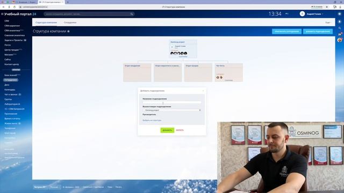Screen dimensions: 344x193
Task: Click Учебный портал 24 logo
Action: coord(20,14)
